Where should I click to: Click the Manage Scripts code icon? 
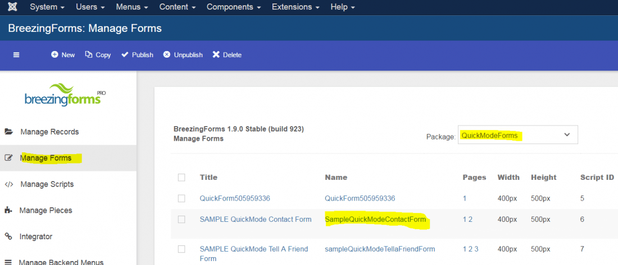click(8, 184)
